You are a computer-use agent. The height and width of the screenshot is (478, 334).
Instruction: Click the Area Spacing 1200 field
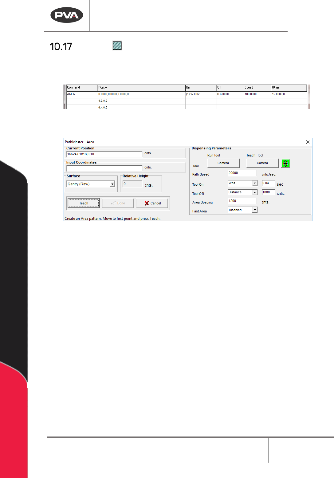tap(242, 201)
